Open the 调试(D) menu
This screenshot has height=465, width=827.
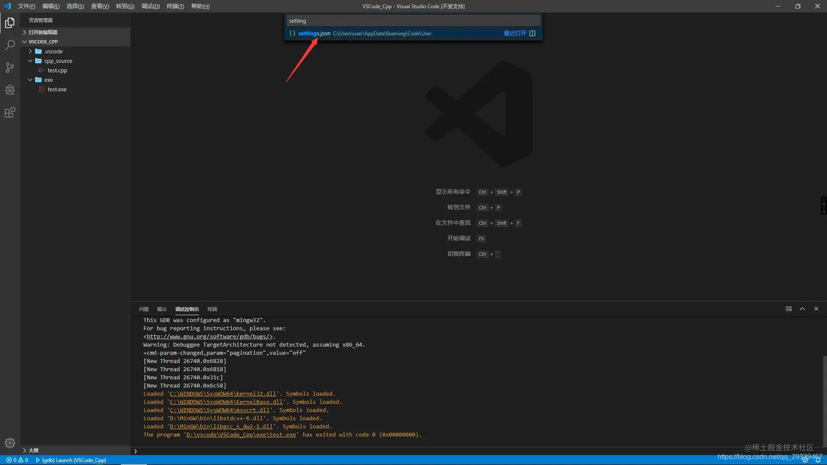pos(150,6)
